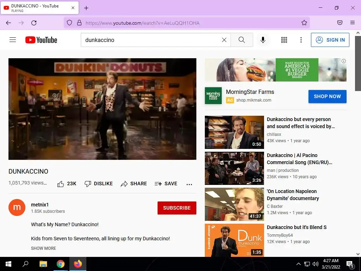The width and height of the screenshot is (361, 271).
Task: Expand description with SHOW MORE
Action: coord(43,248)
